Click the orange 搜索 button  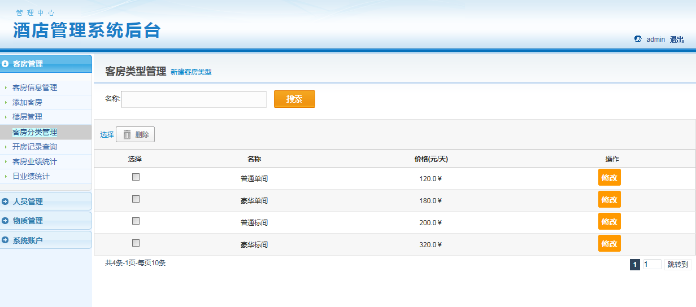tap(294, 99)
